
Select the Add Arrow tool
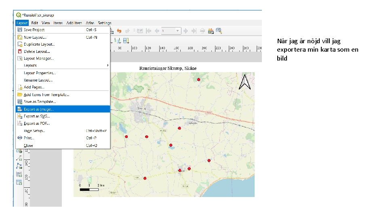19,158
